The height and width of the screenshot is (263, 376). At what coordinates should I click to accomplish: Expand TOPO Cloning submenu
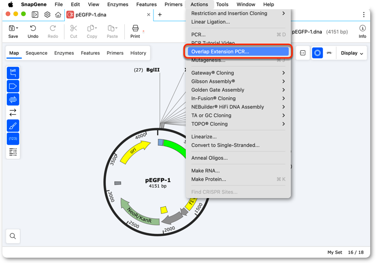pos(238,124)
